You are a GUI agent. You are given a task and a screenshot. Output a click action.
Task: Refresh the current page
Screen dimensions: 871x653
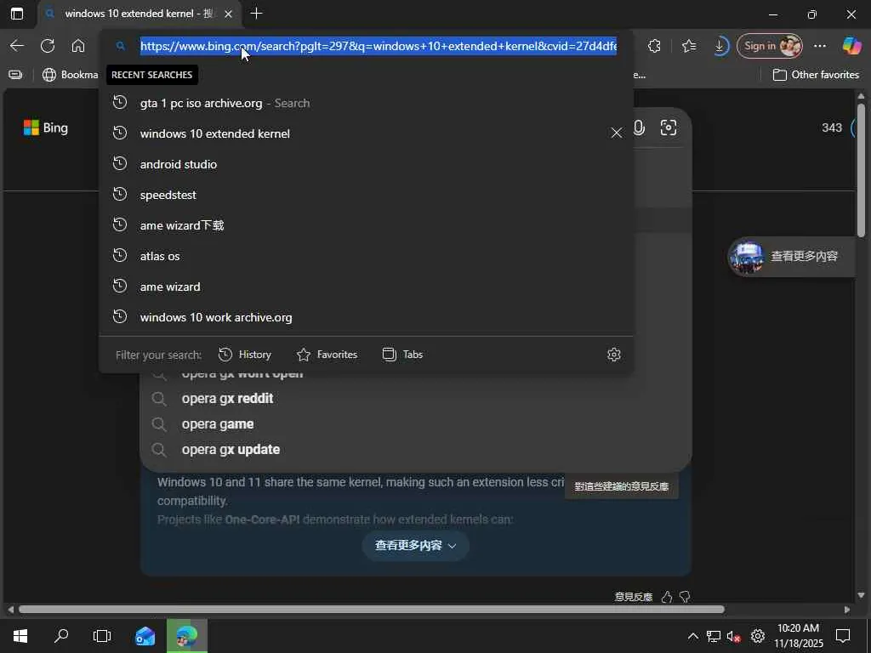coord(48,46)
